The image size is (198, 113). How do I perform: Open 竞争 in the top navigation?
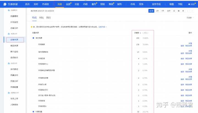(142, 4)
